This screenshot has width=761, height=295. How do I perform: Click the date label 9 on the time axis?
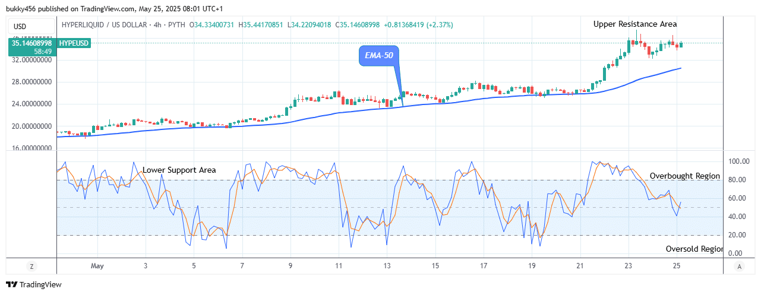[290, 266]
